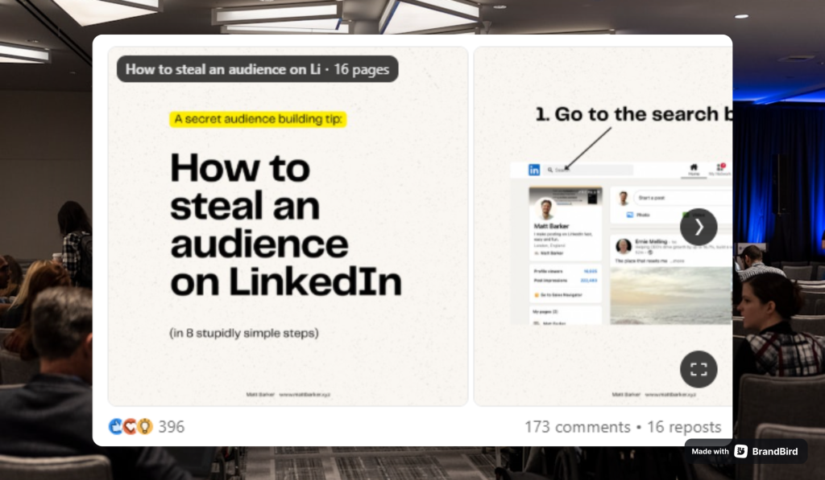825x480 pixels.
Task: Click the Home icon in the slide screenshot
Action: pos(694,170)
